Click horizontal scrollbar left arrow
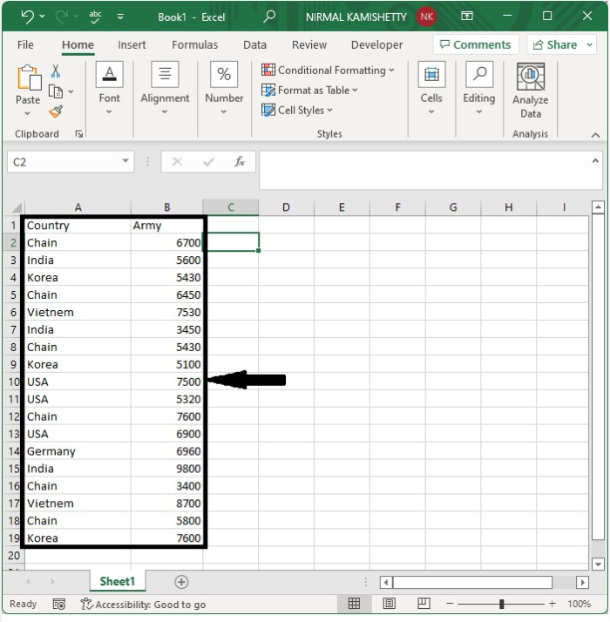610x622 pixels. (386, 582)
